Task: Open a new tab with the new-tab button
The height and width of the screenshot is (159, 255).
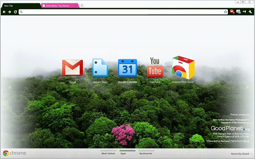Action: [82, 6]
